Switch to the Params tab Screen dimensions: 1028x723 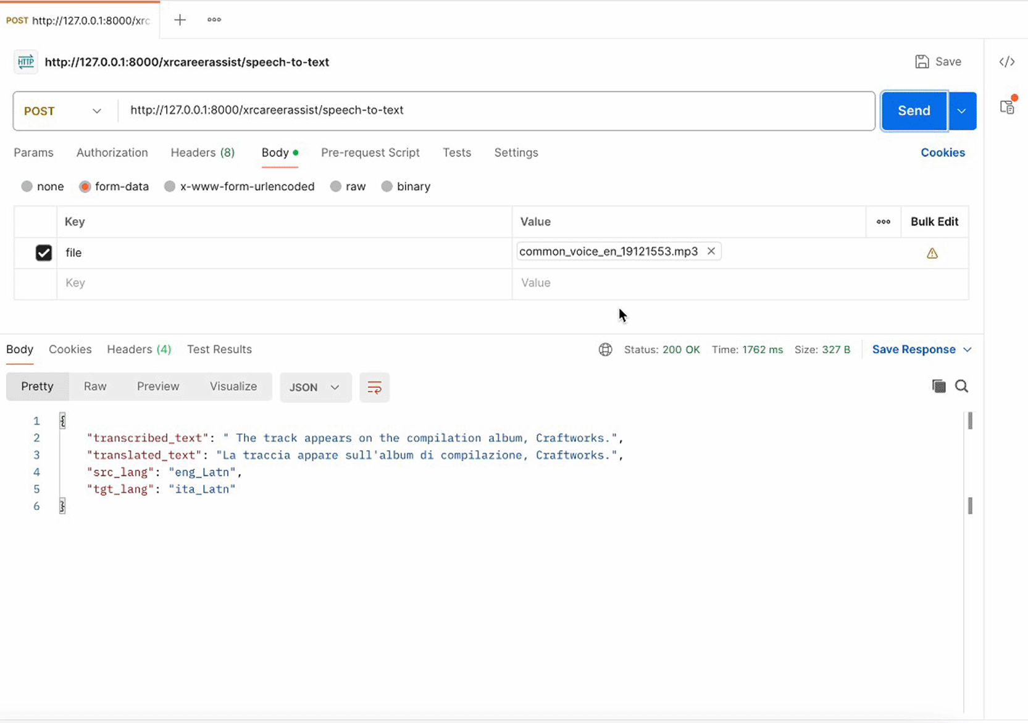[x=33, y=153]
